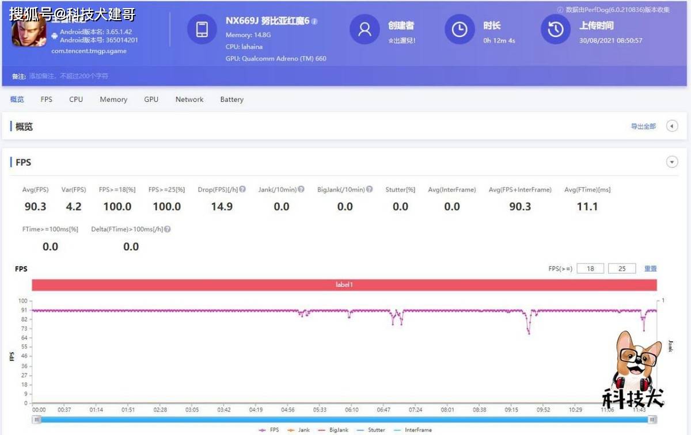Image resolution: width=691 pixels, height=435 pixels.
Task: Click the duration value 0h 12m 4s
Action: [x=499, y=41]
